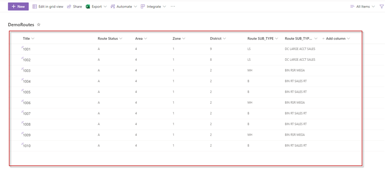Open the All Items view switcher

[x=363, y=7]
